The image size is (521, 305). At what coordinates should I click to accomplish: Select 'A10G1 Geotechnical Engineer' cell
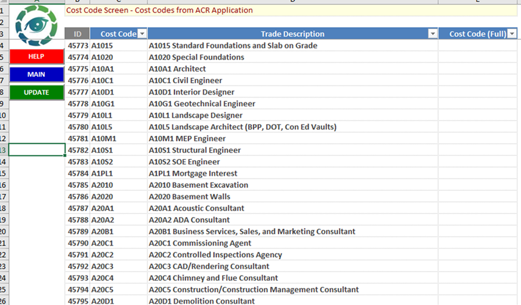pos(293,104)
